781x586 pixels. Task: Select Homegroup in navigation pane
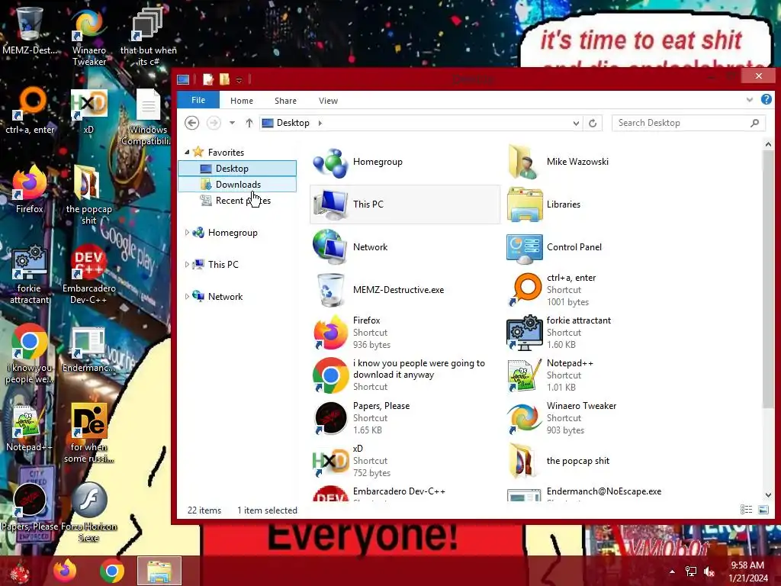tap(232, 233)
